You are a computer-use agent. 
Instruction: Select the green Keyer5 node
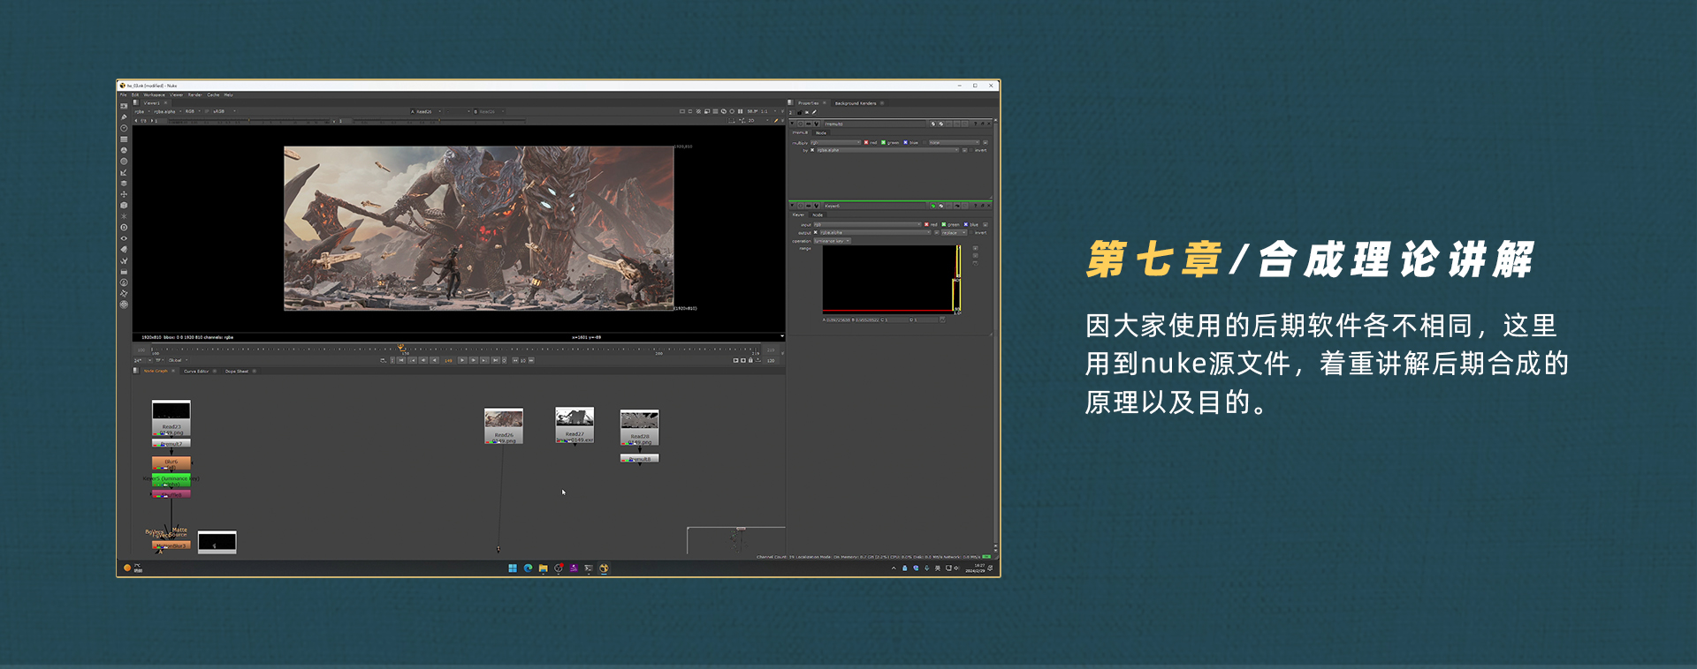pos(171,480)
